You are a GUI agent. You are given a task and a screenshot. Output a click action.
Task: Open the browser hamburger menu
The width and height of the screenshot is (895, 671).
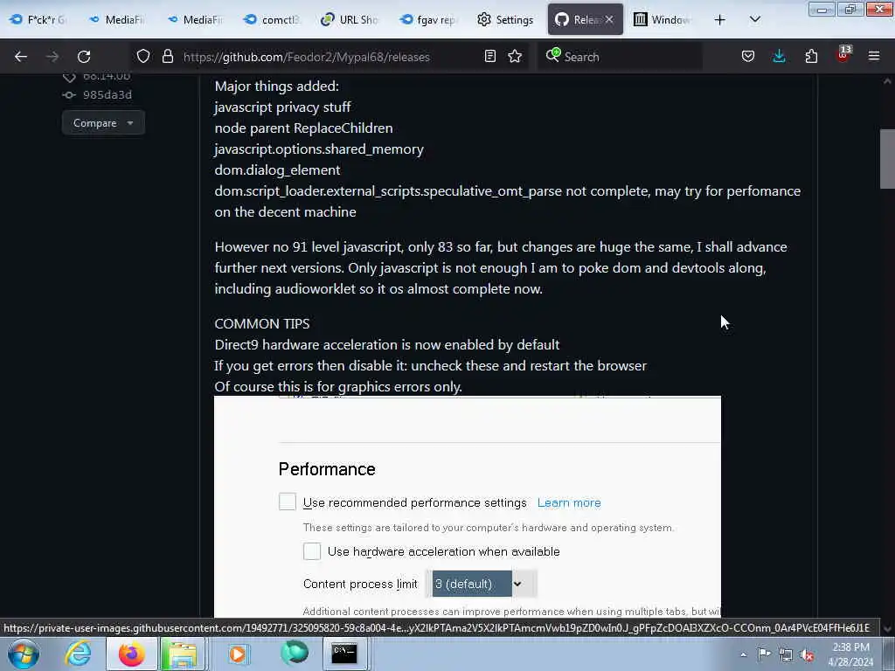tap(874, 57)
